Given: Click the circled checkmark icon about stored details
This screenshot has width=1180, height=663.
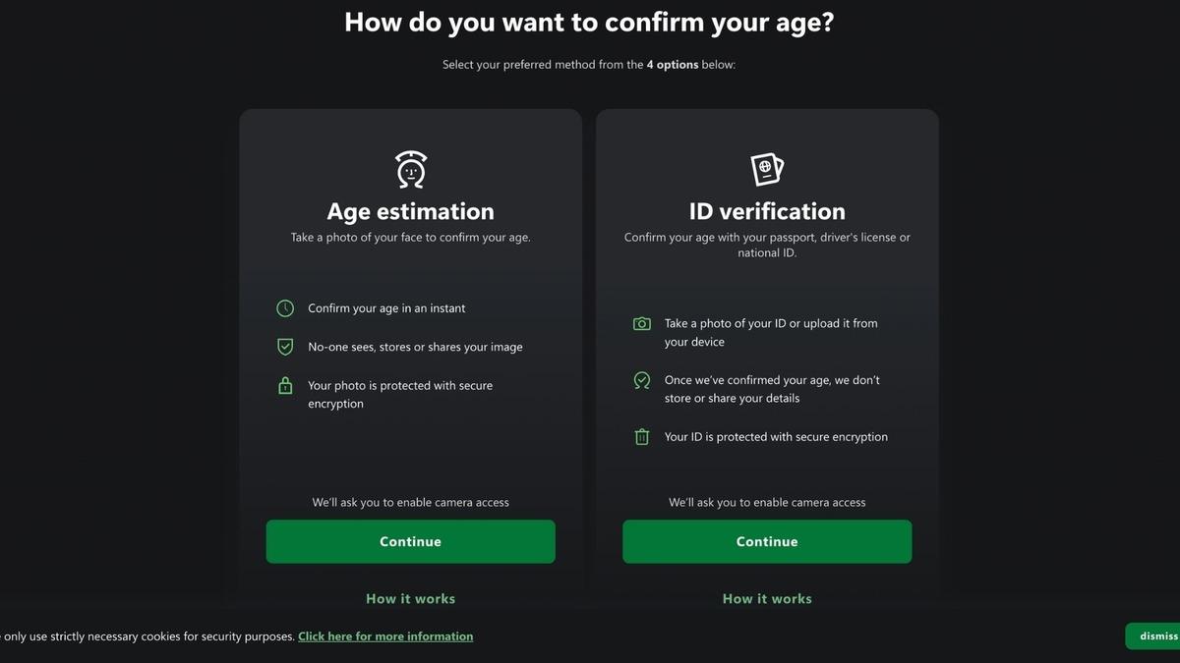Looking at the screenshot, I should pyautogui.click(x=641, y=380).
